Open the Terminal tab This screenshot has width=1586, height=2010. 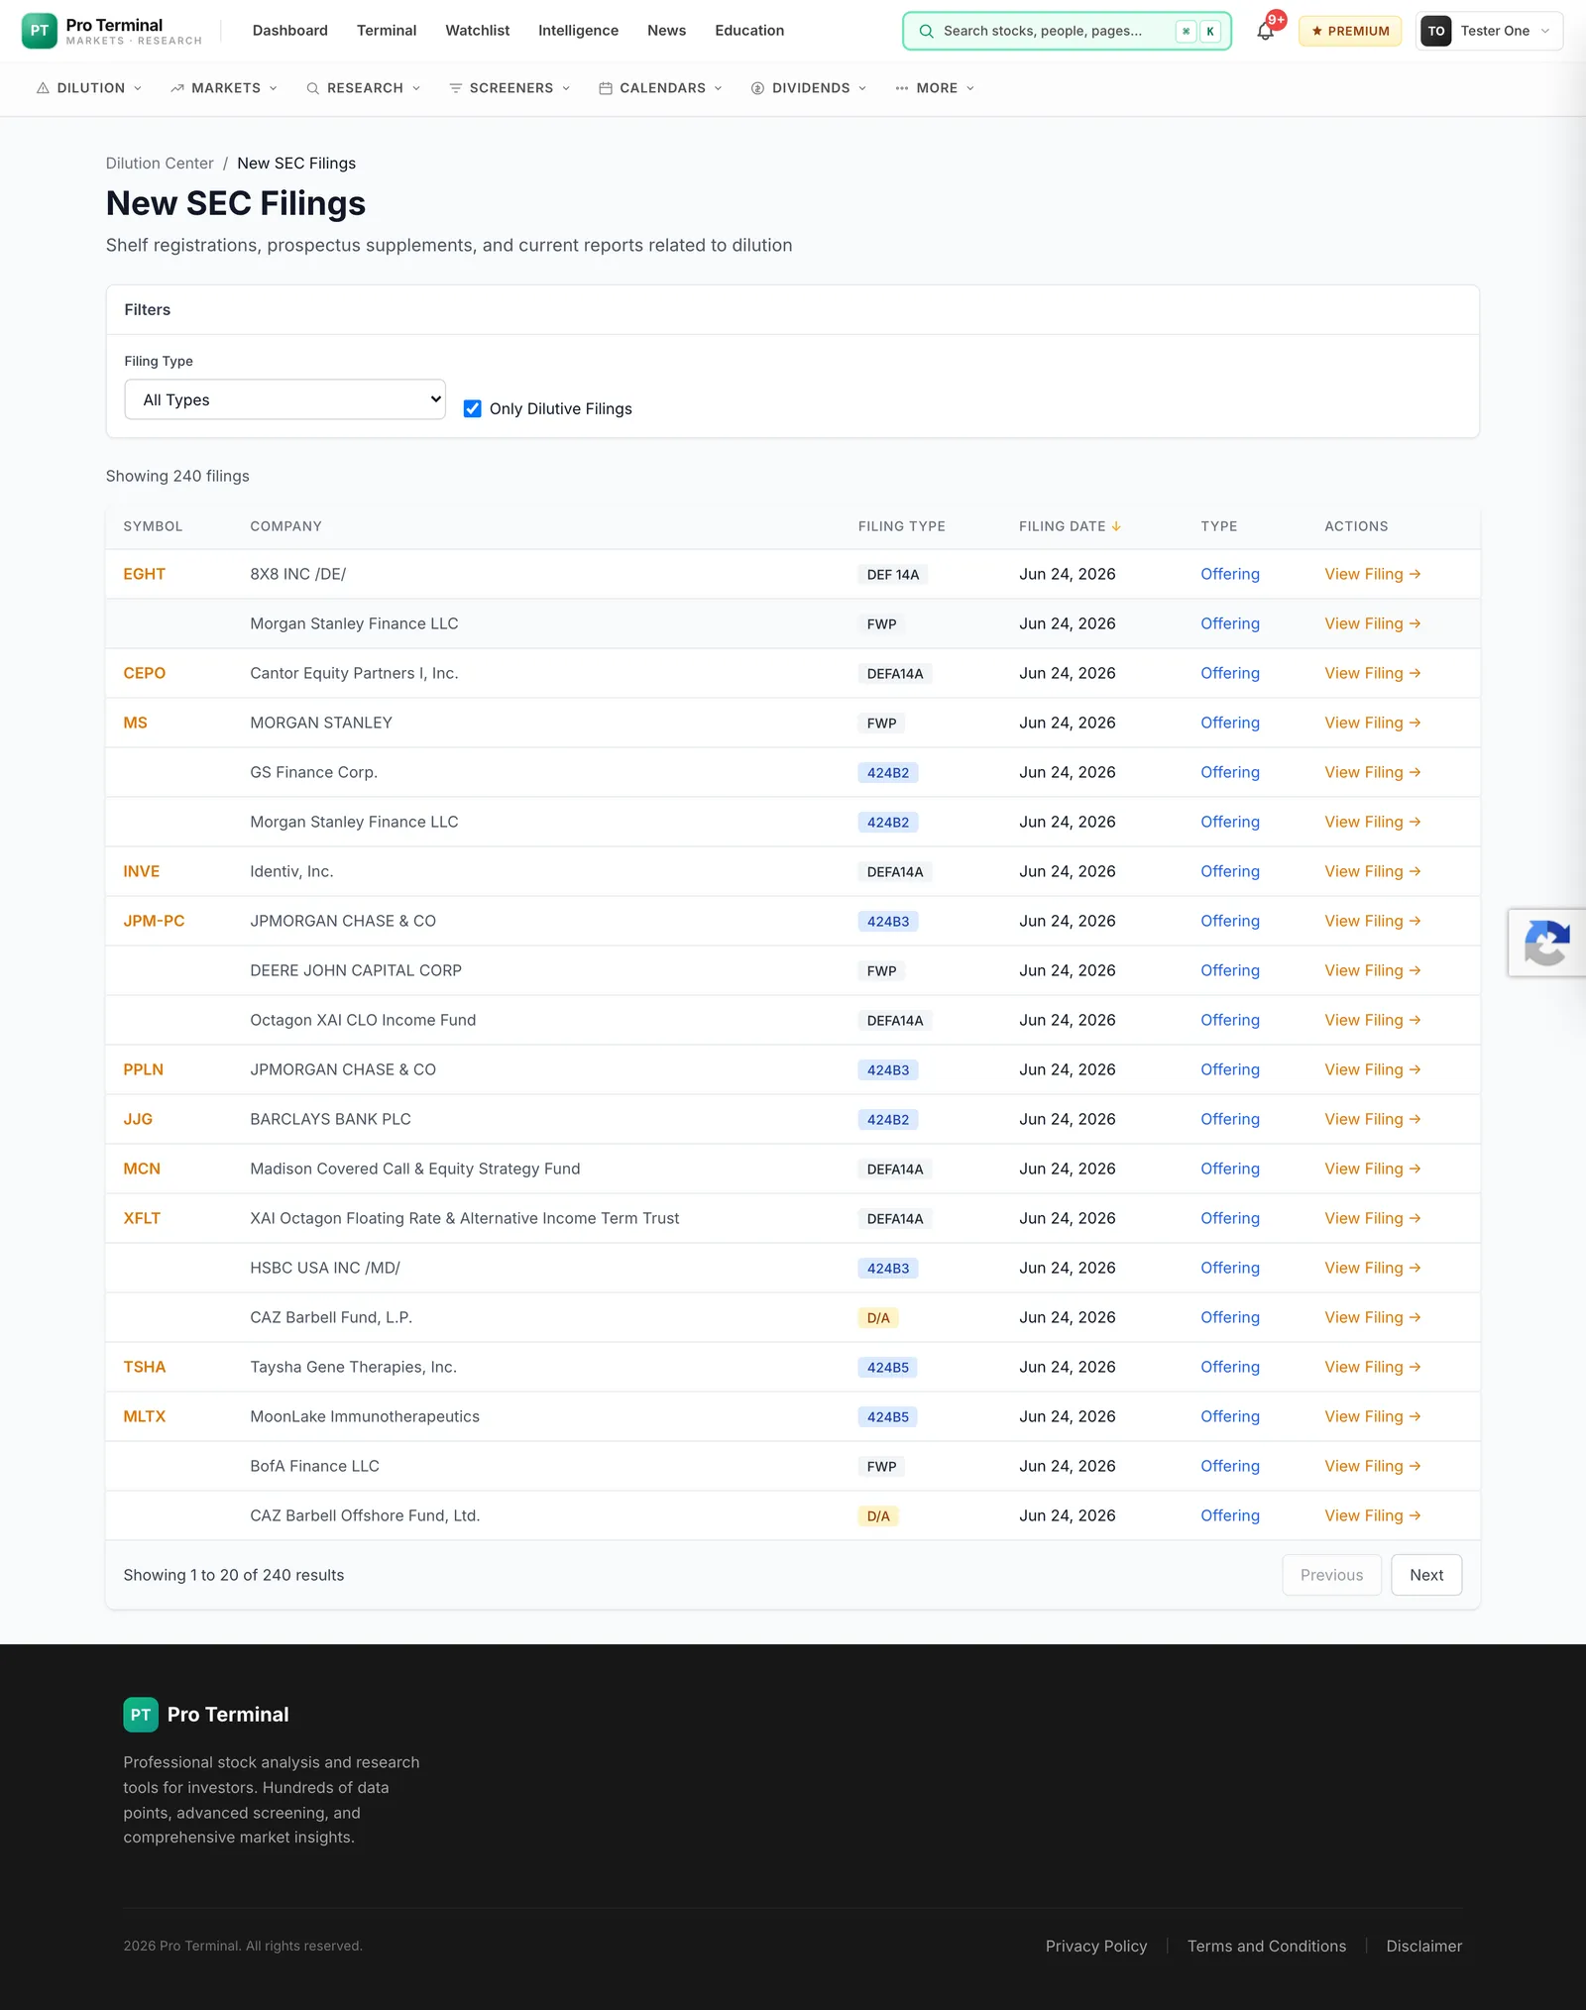[387, 31]
